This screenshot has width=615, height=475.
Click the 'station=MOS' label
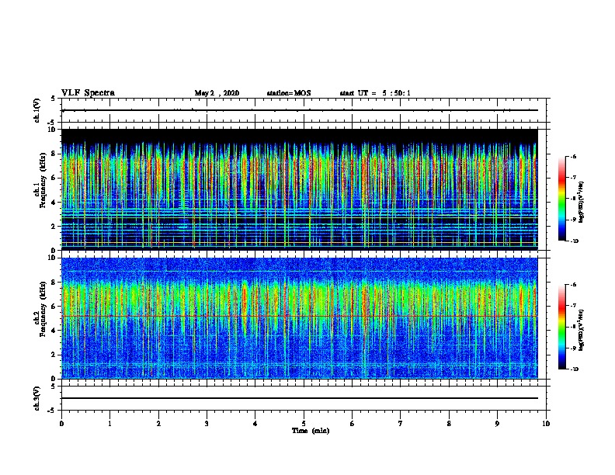[x=289, y=93]
